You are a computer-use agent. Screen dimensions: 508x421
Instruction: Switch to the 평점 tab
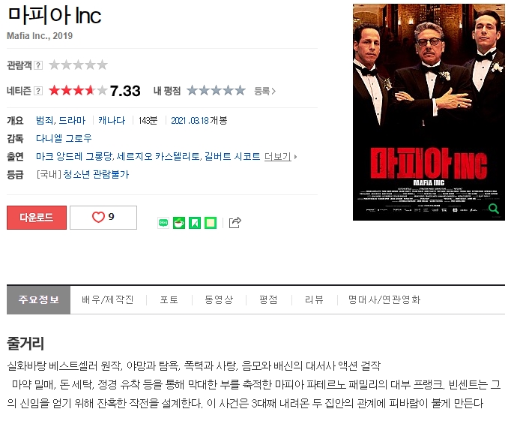[x=268, y=299]
